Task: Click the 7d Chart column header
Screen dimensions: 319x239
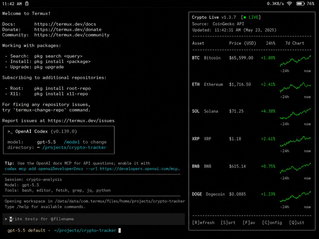Action: tap(295, 43)
